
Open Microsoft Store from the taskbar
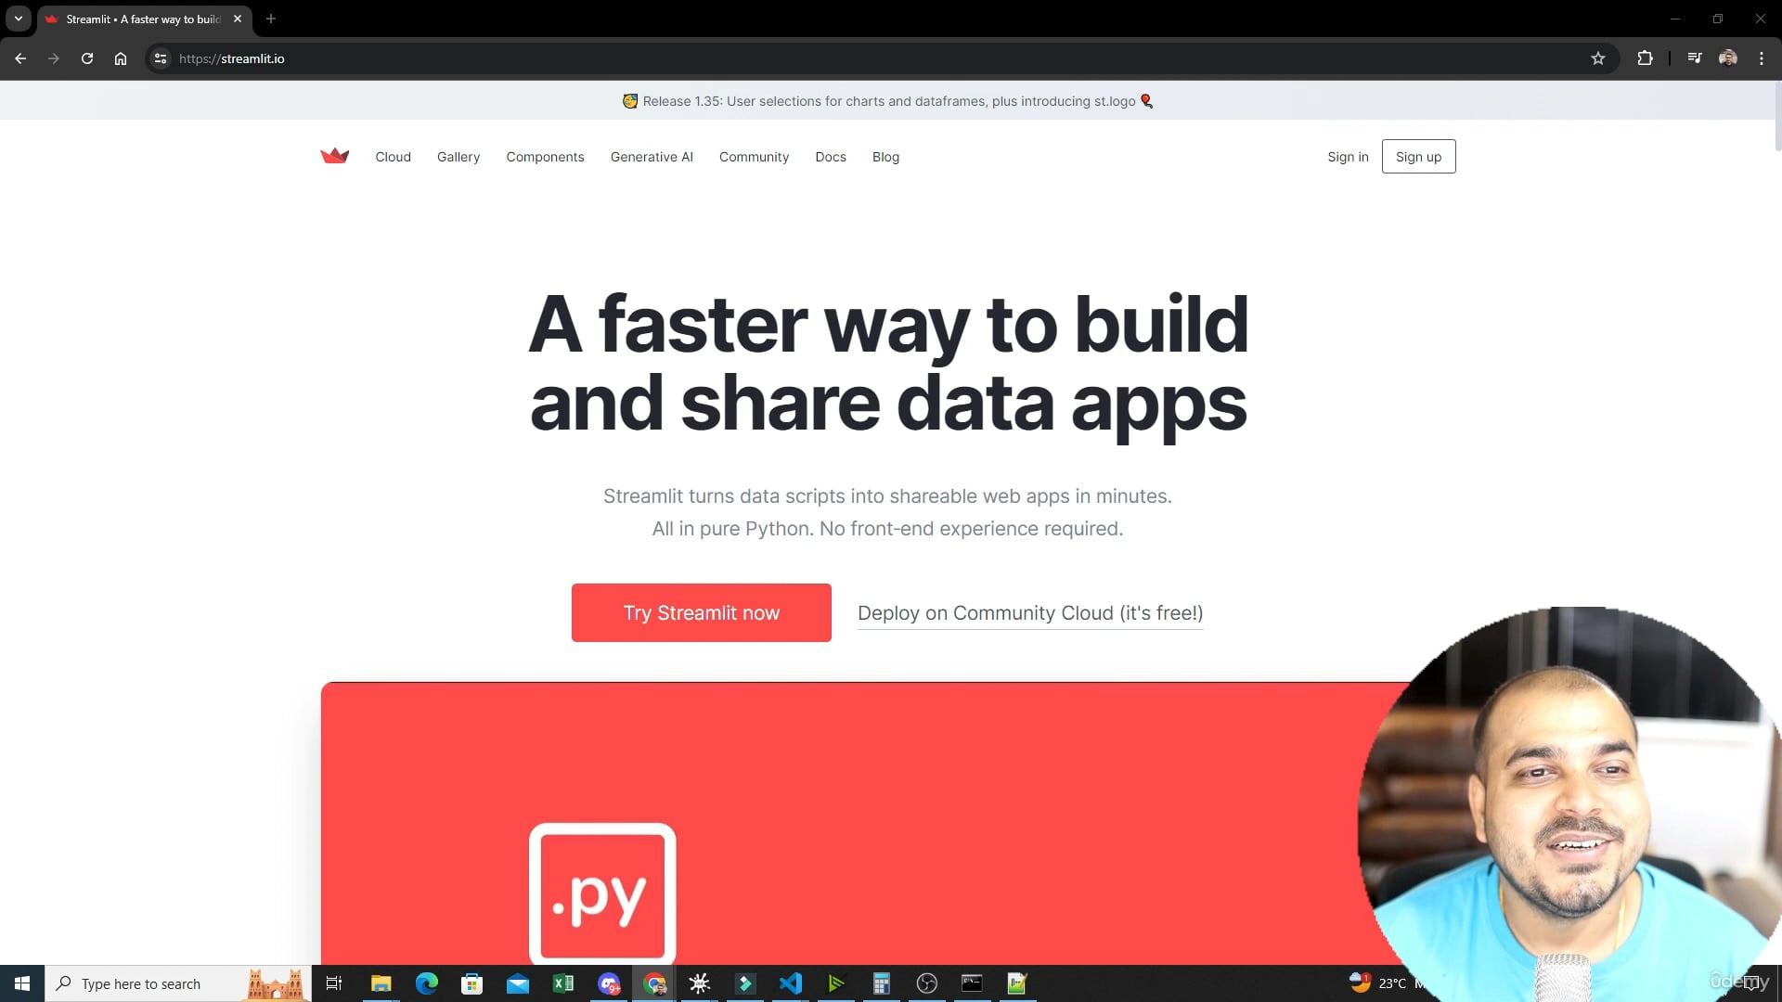(471, 983)
